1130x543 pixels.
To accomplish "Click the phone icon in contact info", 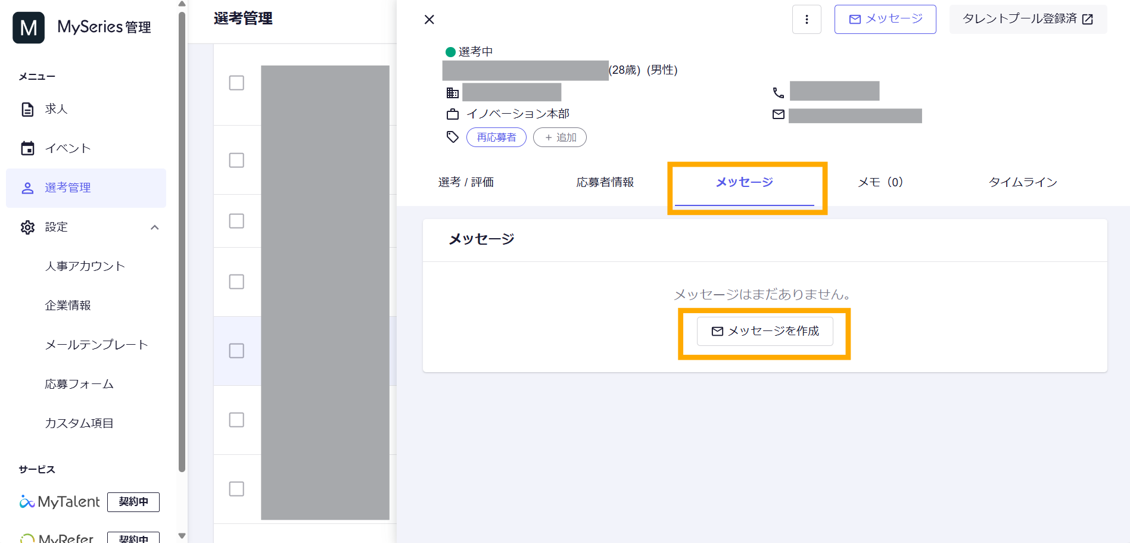I will pyautogui.click(x=778, y=92).
